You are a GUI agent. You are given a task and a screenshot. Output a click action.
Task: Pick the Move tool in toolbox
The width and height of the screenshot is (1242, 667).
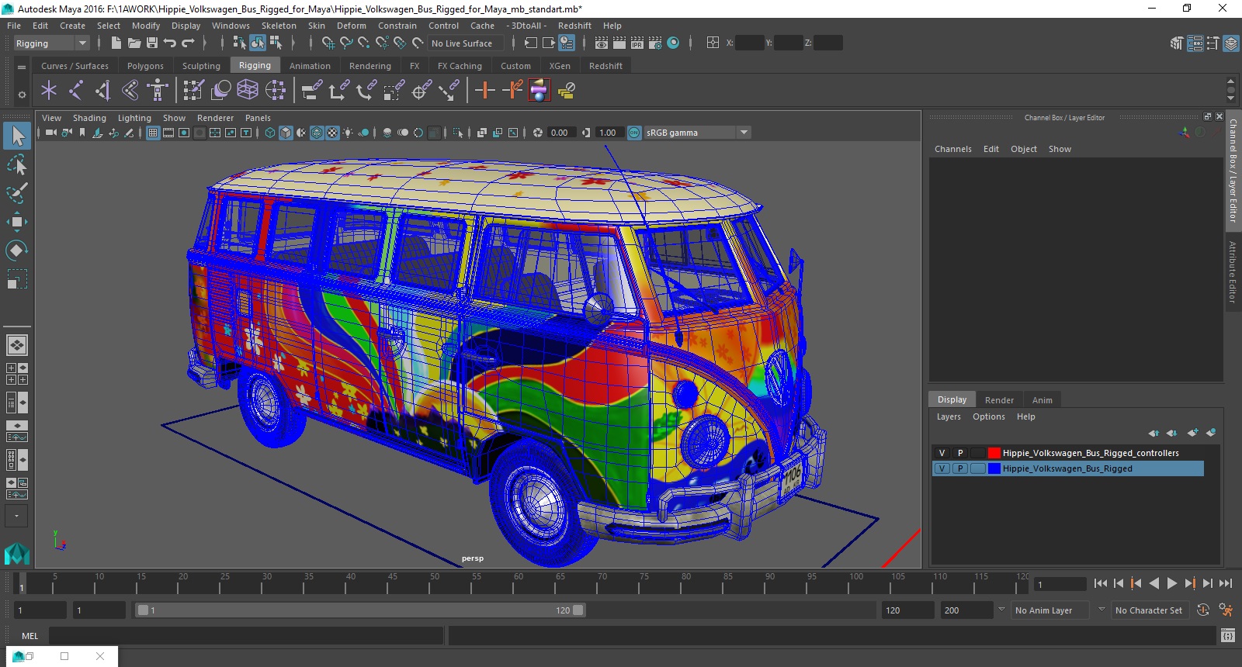click(x=16, y=222)
